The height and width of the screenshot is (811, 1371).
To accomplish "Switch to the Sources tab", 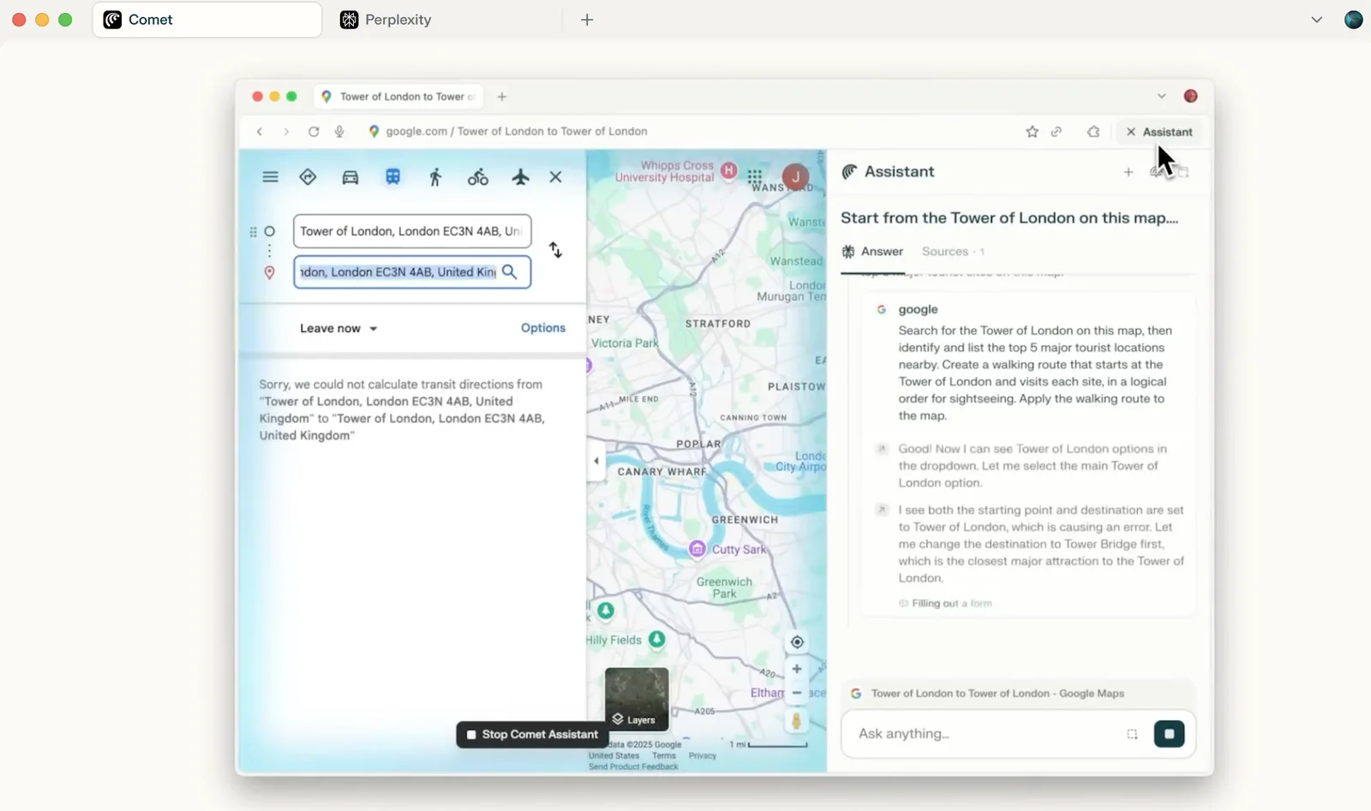I will pyautogui.click(x=945, y=251).
